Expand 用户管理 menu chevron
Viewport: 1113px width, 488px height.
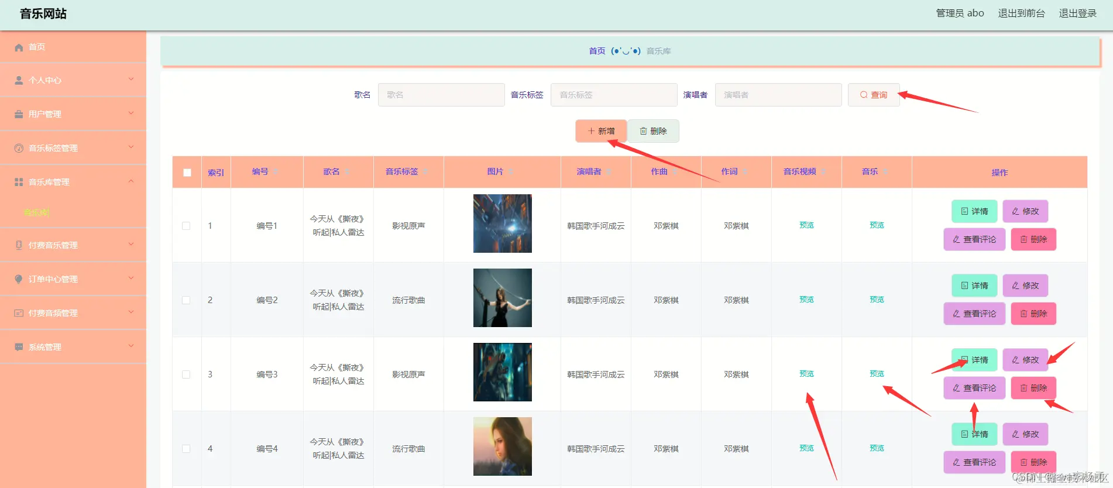point(131,113)
